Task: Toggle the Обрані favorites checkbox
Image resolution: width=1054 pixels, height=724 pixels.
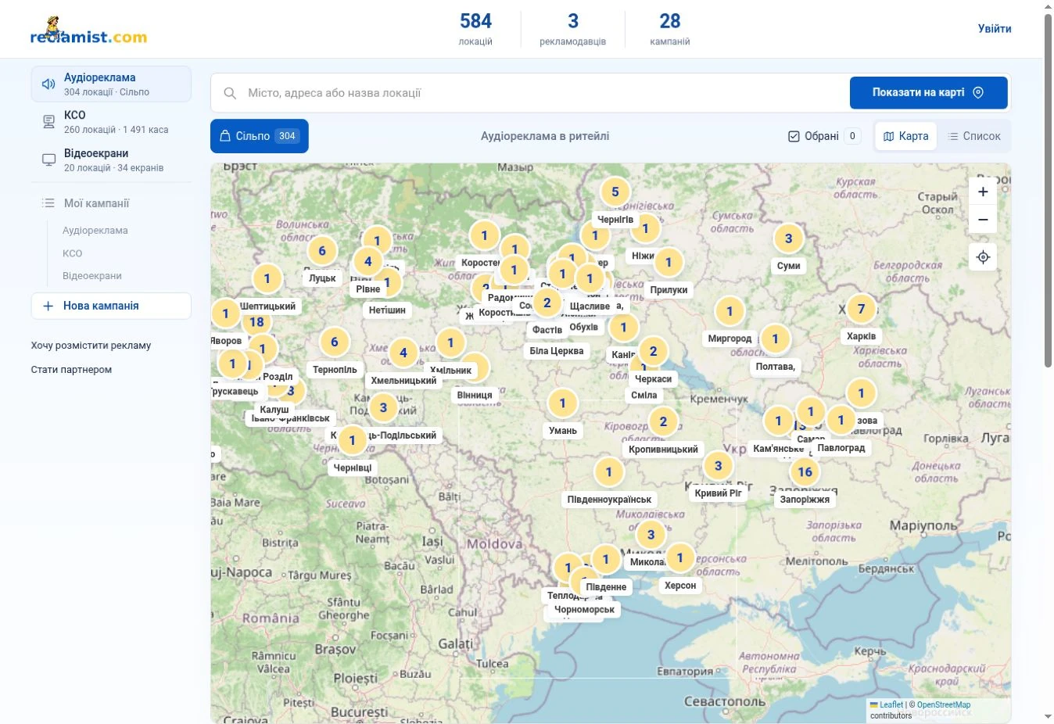Action: click(x=794, y=136)
